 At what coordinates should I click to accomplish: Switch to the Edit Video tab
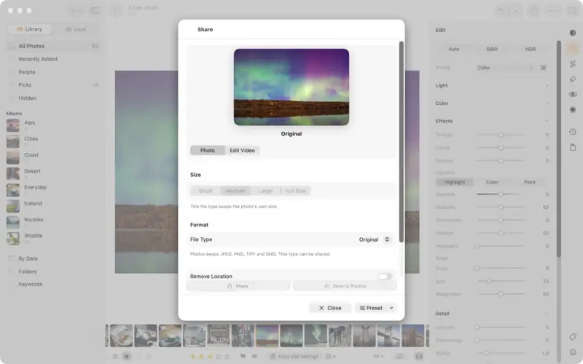(243, 151)
